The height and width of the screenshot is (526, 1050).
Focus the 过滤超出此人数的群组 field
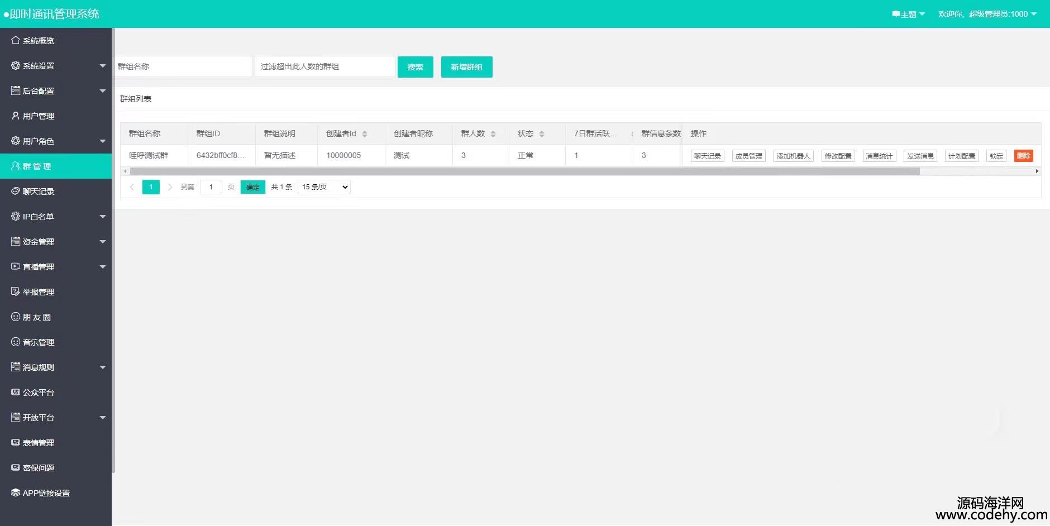325,66
